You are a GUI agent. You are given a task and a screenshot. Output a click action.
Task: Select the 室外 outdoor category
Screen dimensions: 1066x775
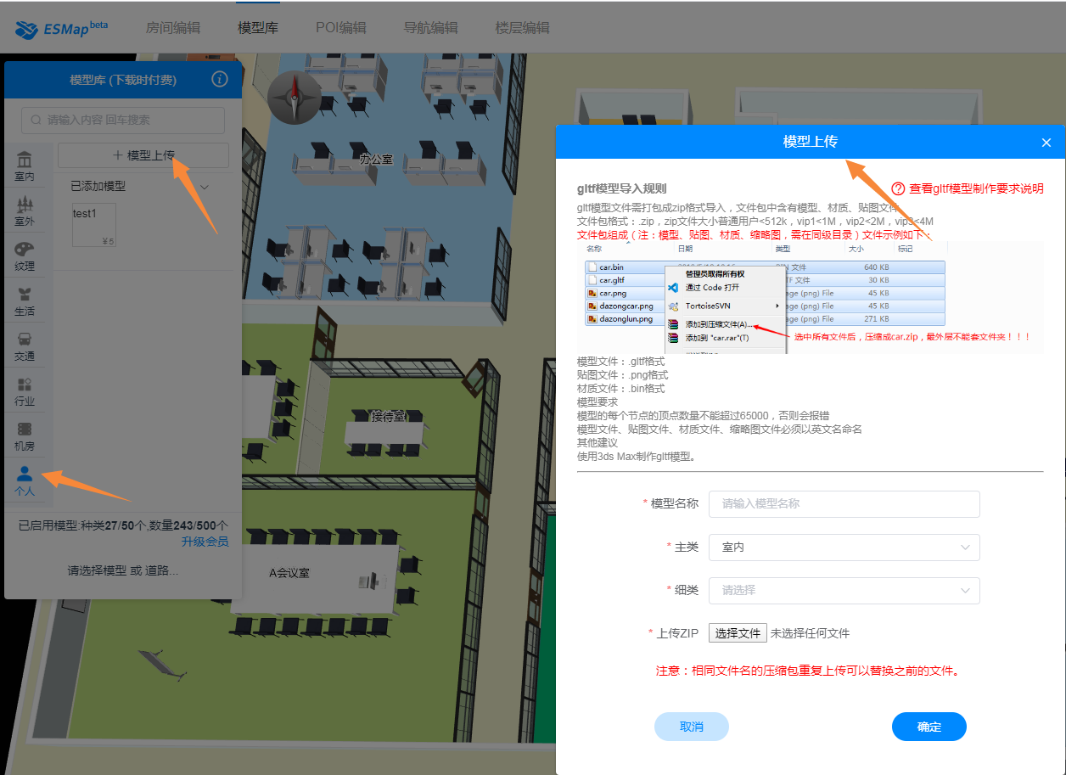point(25,212)
